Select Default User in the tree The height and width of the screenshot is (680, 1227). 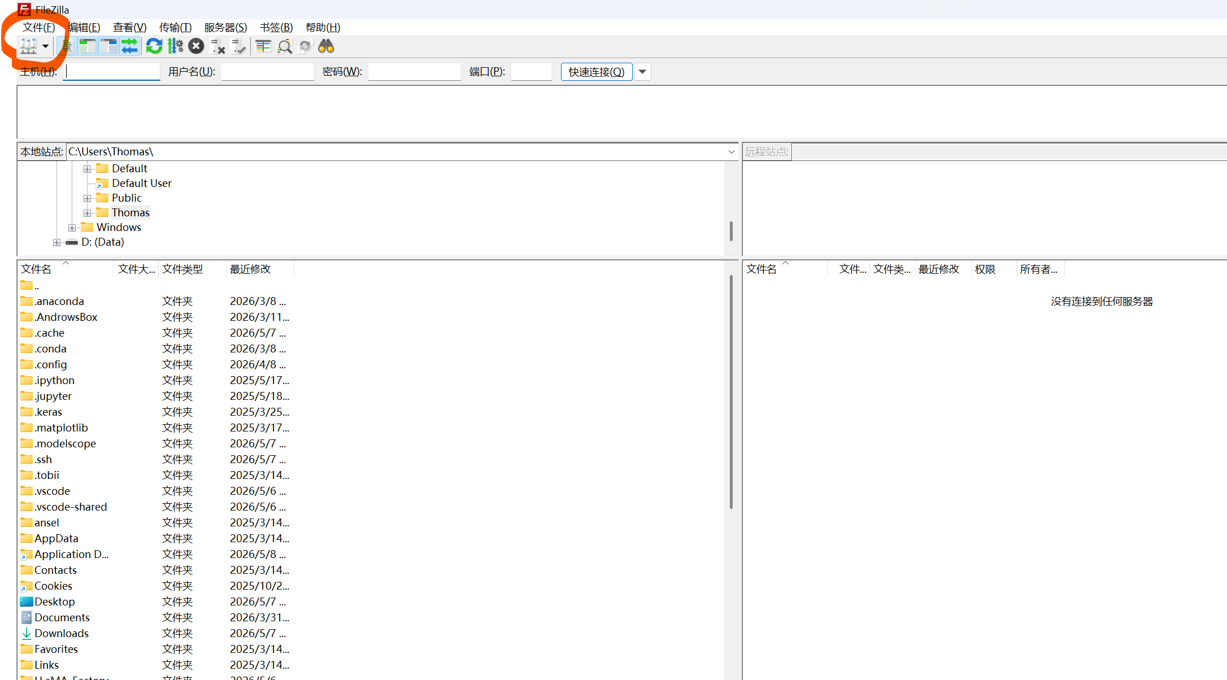[141, 183]
